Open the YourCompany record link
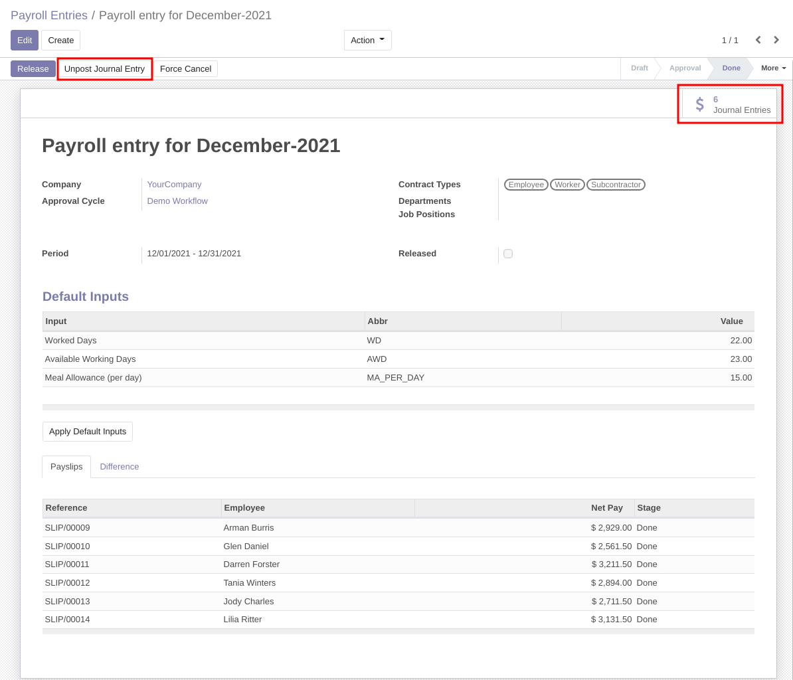The width and height of the screenshot is (793, 680). [174, 184]
